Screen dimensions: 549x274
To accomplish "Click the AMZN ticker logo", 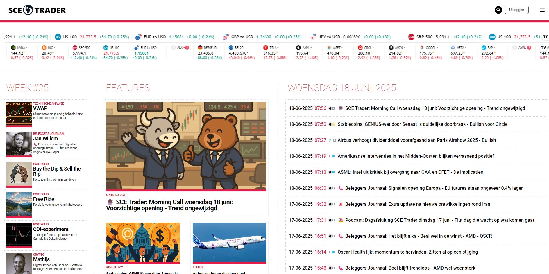I will coord(391,48).
